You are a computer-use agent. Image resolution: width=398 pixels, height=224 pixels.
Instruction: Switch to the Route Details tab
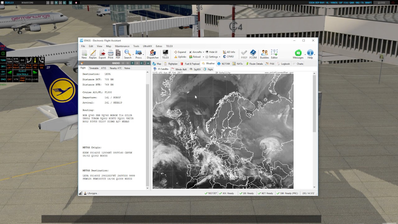[254, 64]
